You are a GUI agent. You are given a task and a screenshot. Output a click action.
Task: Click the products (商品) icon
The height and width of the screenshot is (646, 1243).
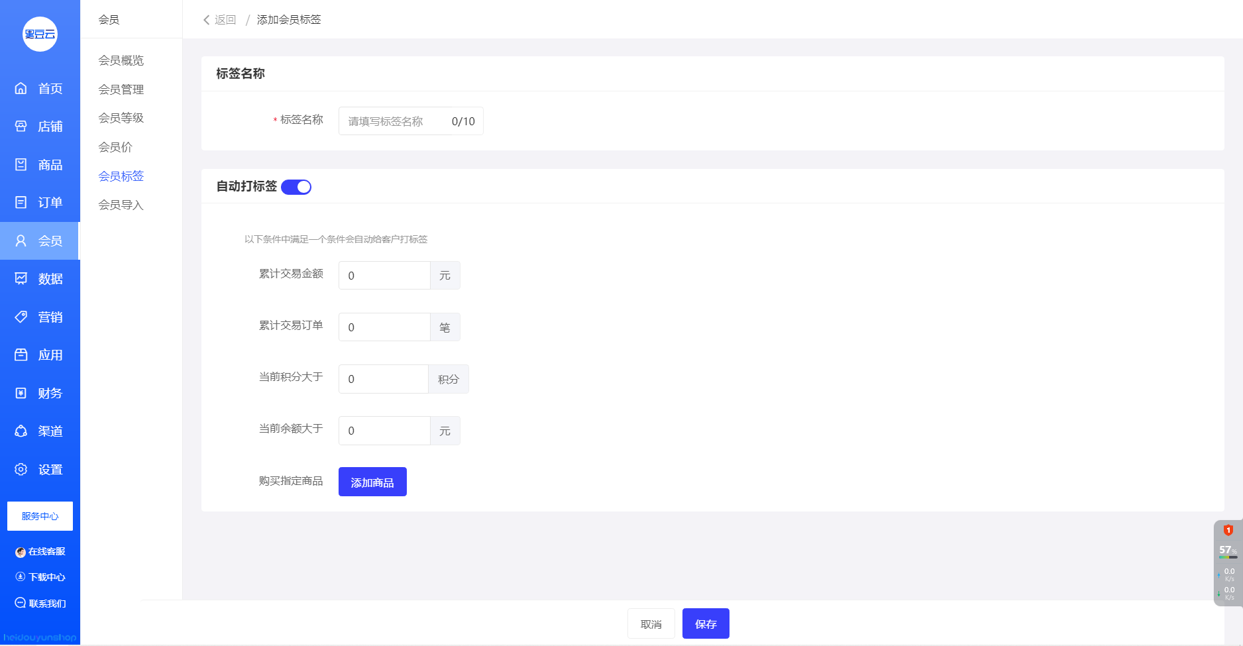[21, 164]
